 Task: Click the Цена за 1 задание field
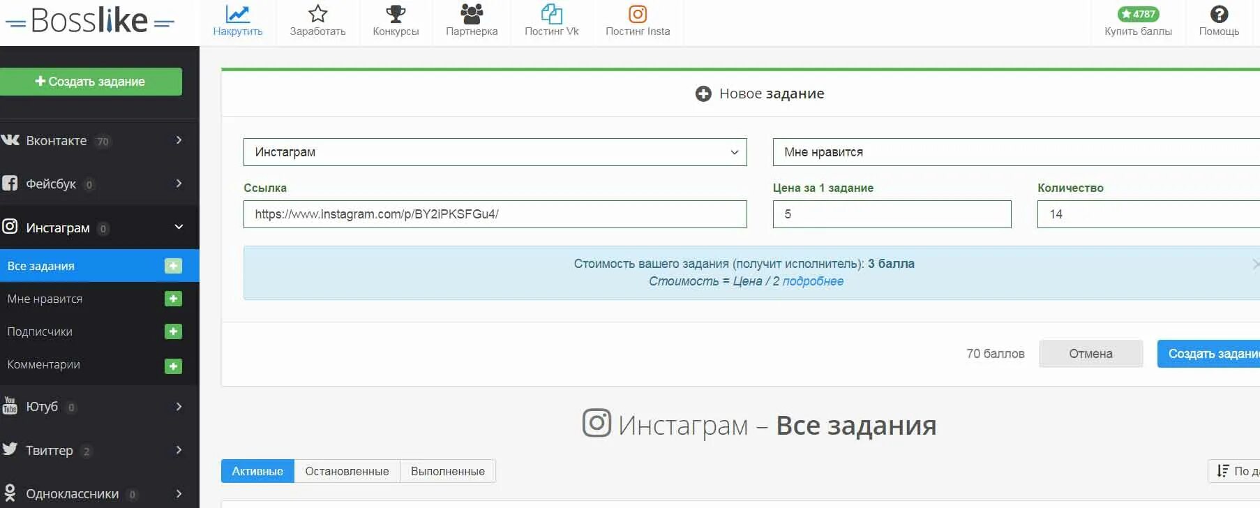click(892, 214)
